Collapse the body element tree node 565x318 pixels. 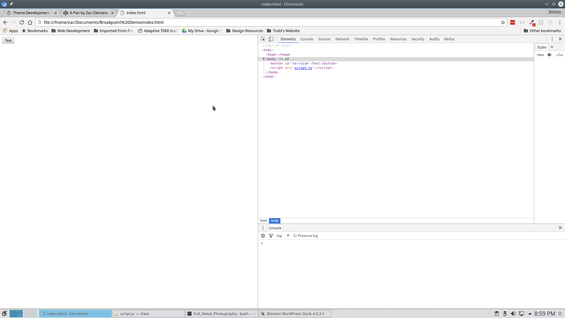click(264, 59)
